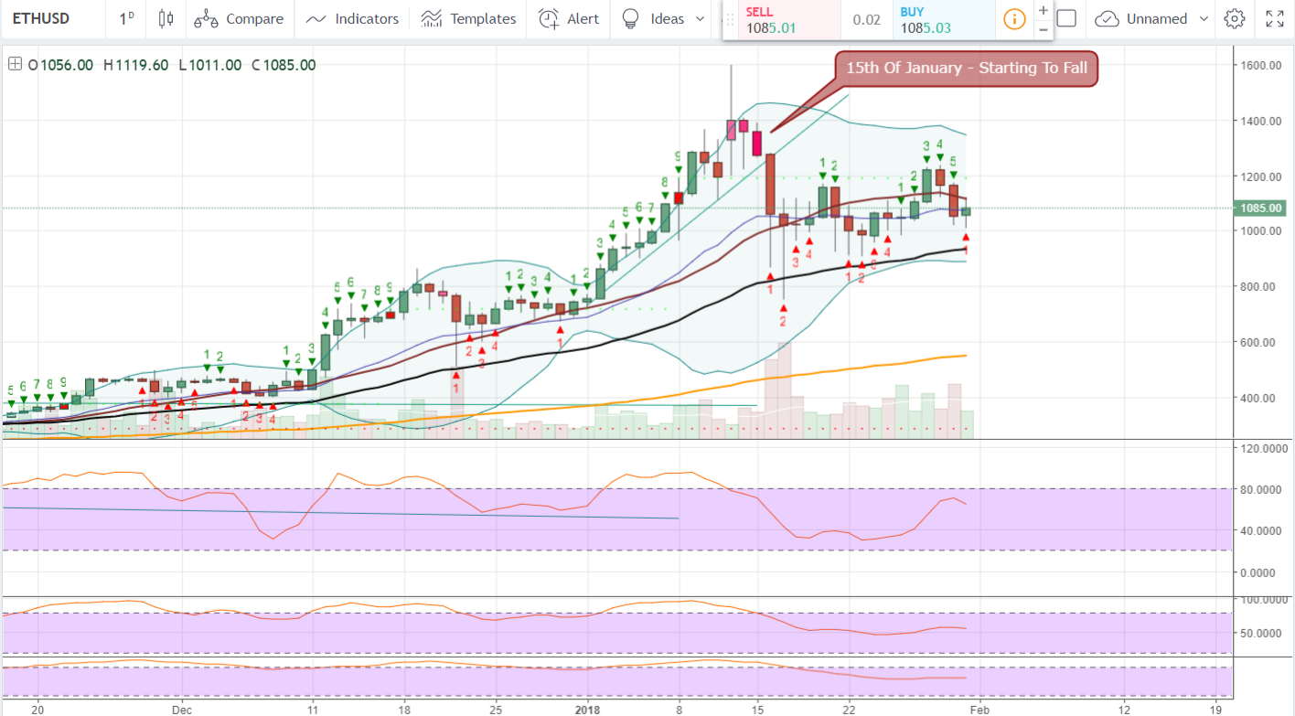The image size is (1295, 716).
Task: Select the '15th Of January' callout annotation
Action: (965, 68)
